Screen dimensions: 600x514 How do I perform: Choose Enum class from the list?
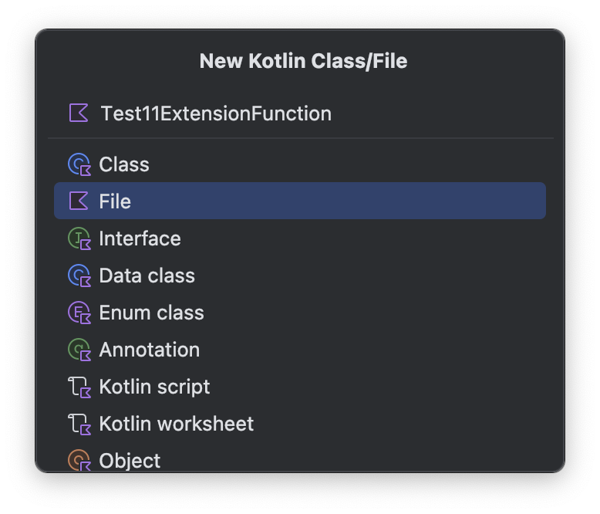pyautogui.click(x=151, y=313)
